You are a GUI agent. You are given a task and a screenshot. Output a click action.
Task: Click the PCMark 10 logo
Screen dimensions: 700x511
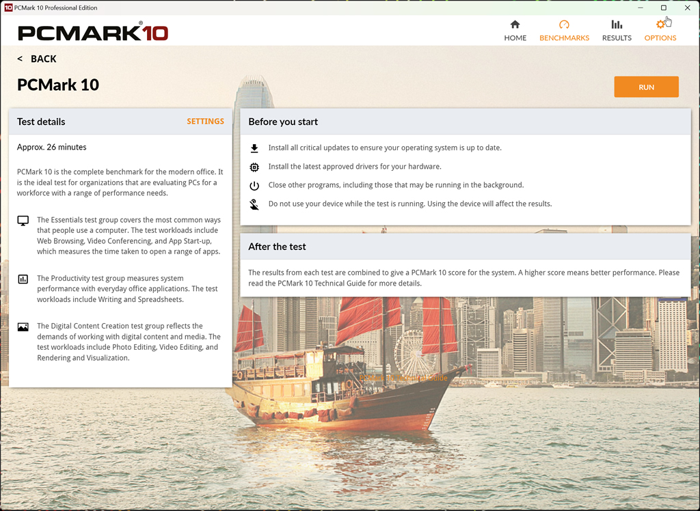coord(93,33)
